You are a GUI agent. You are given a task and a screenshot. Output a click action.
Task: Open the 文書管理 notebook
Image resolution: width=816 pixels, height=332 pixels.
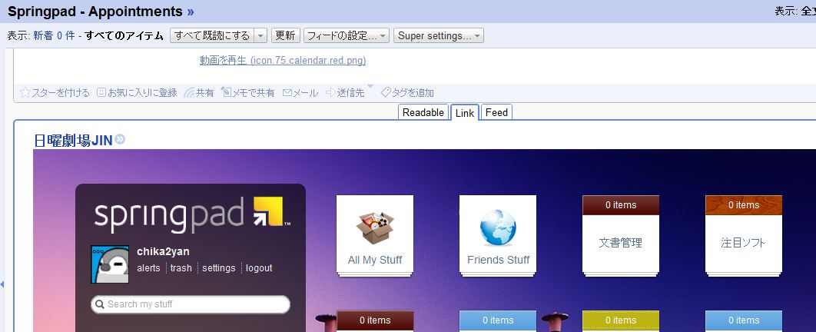[x=620, y=236]
